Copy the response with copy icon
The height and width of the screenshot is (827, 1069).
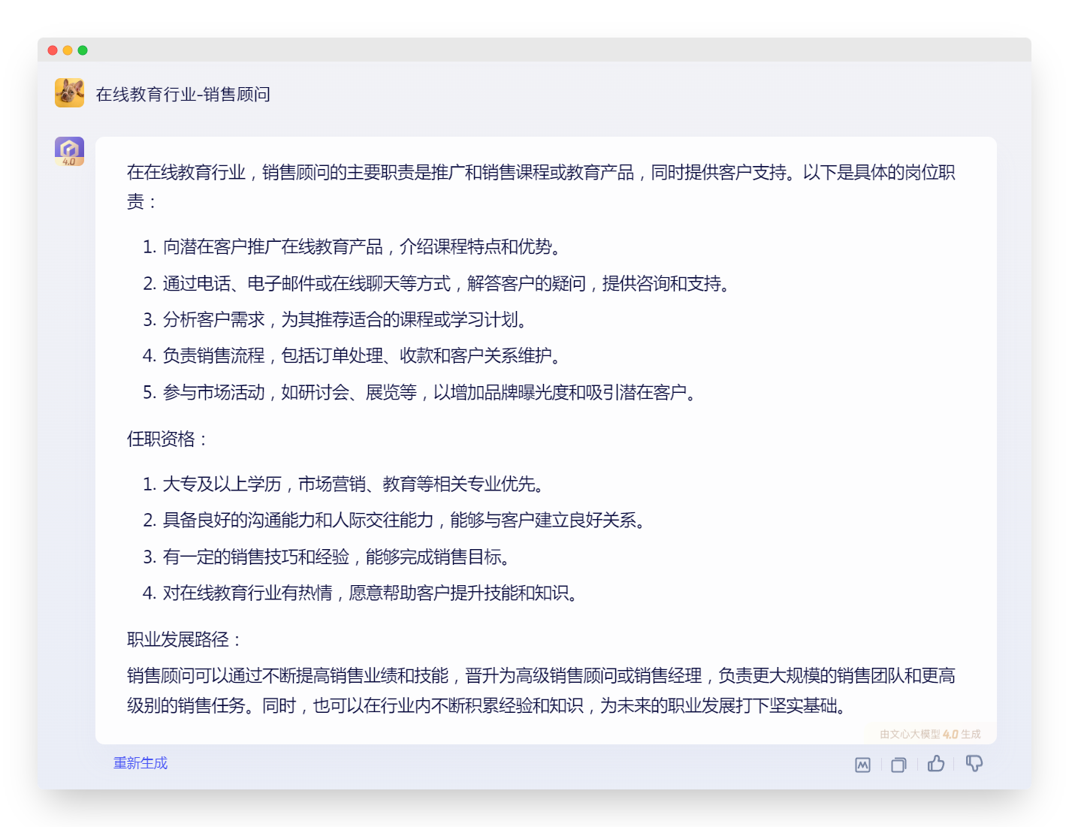pyautogui.click(x=898, y=765)
